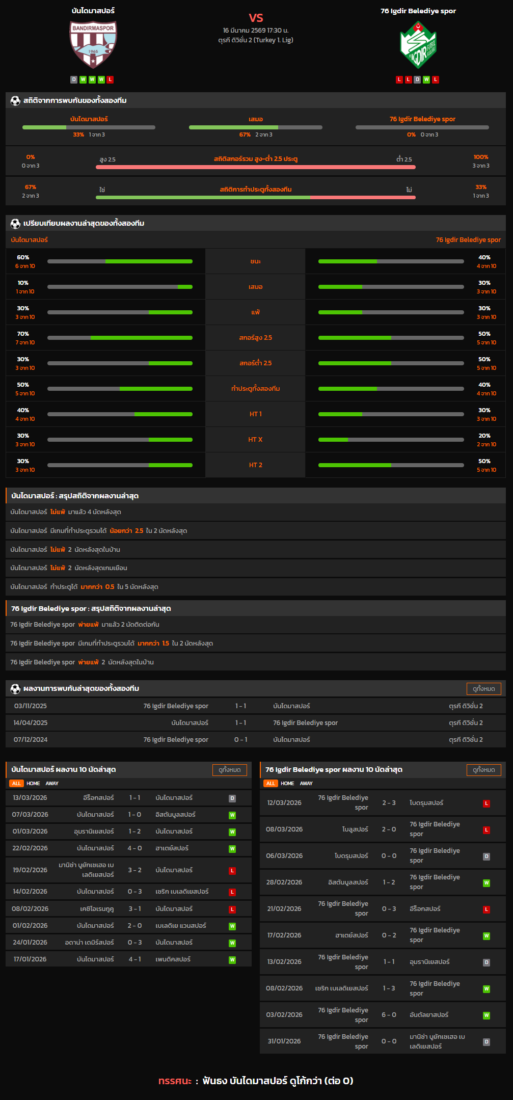Click ALL filter in Igdir Belediye results
Image resolution: width=513 pixels, height=1100 pixels.
[271, 784]
